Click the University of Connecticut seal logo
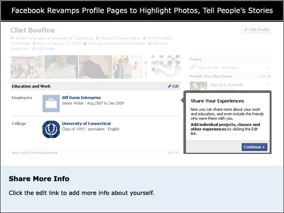284x213 pixels. 51,129
